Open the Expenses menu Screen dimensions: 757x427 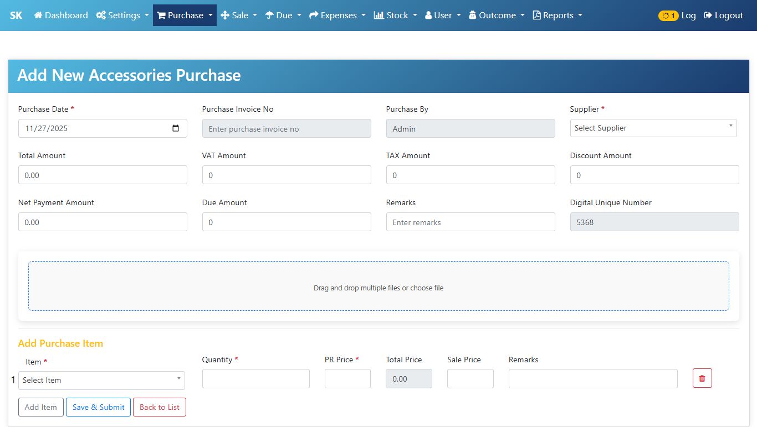337,15
